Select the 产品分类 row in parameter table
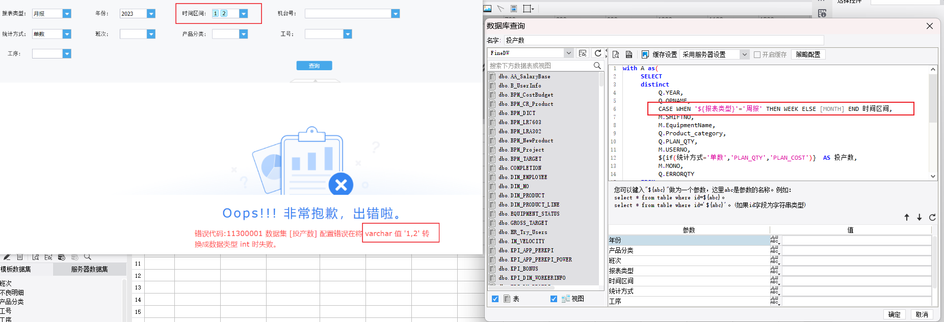944x322 pixels. (x=689, y=250)
